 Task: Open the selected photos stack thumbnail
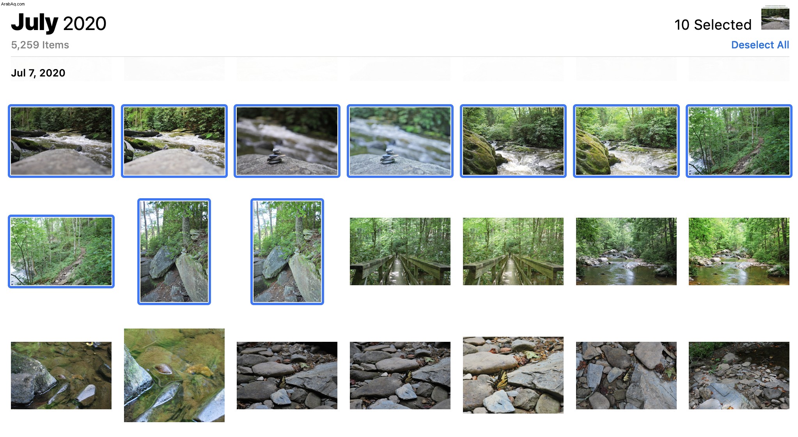775,18
